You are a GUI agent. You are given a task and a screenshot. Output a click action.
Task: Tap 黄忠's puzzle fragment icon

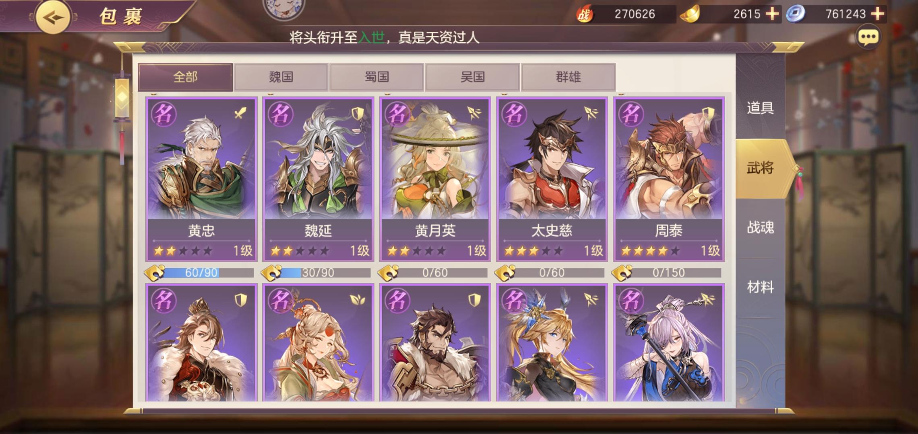click(155, 273)
